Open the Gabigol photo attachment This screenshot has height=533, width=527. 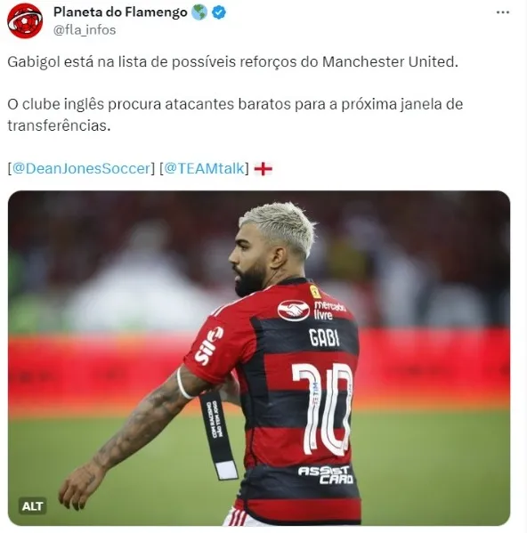259,359
